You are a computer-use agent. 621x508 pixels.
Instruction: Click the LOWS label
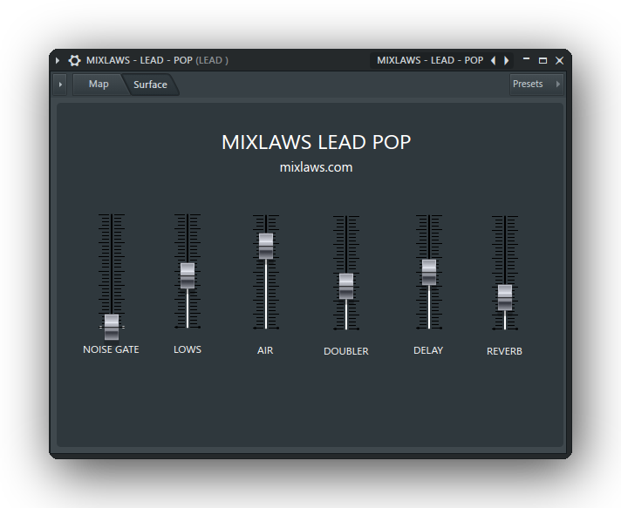[x=188, y=349]
